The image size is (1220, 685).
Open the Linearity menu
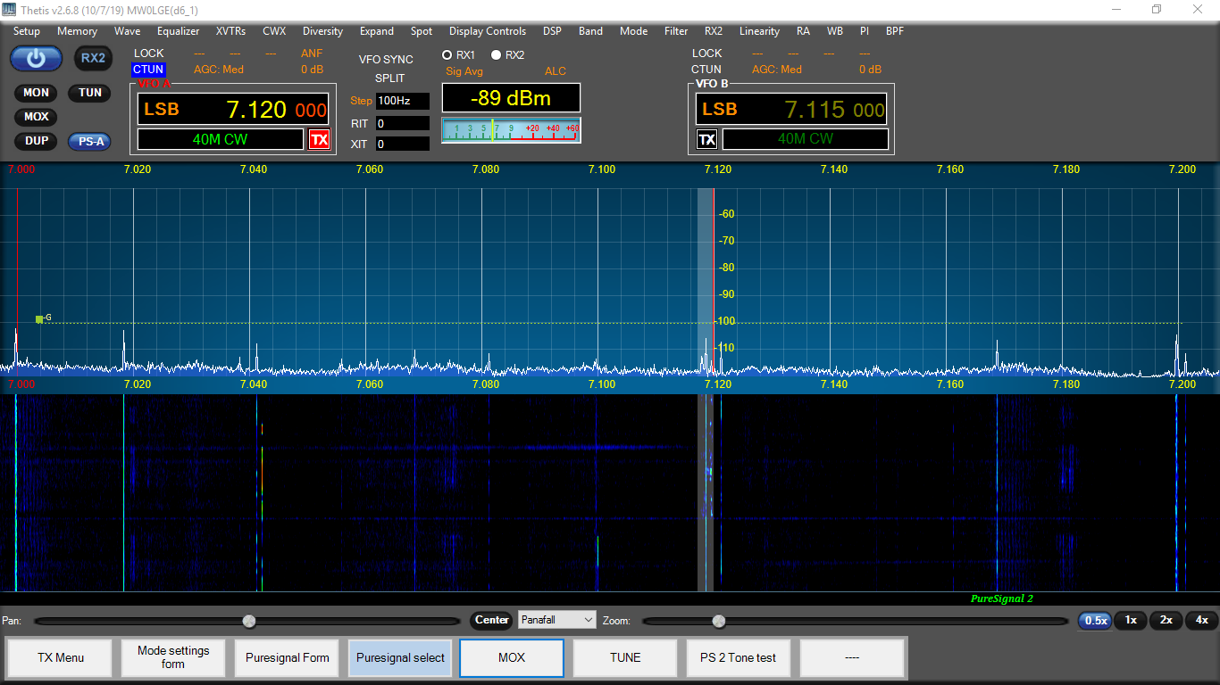[x=760, y=31]
